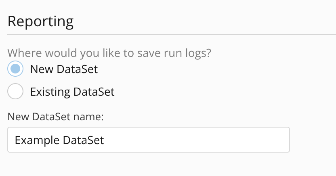The height and width of the screenshot is (176, 336).
Task: Click the "New DataSet" option label
Action: [64, 69]
